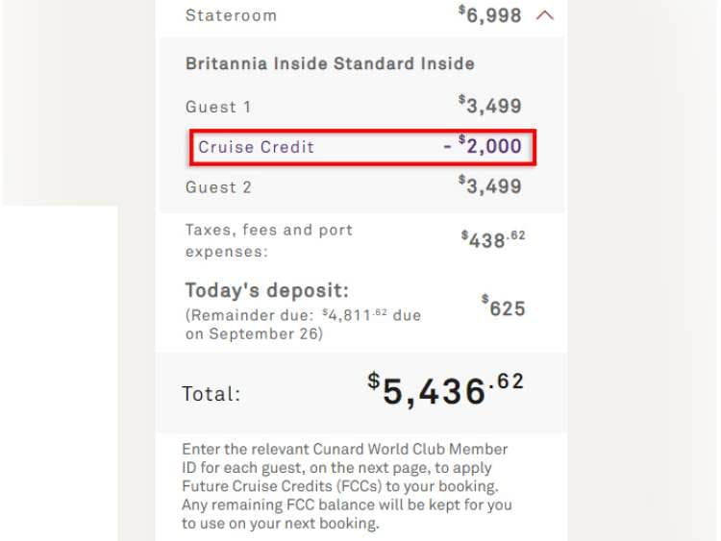Viewport: 721px width, 541px height.
Task: Click the Remainder due September 26 note
Action: (x=303, y=324)
